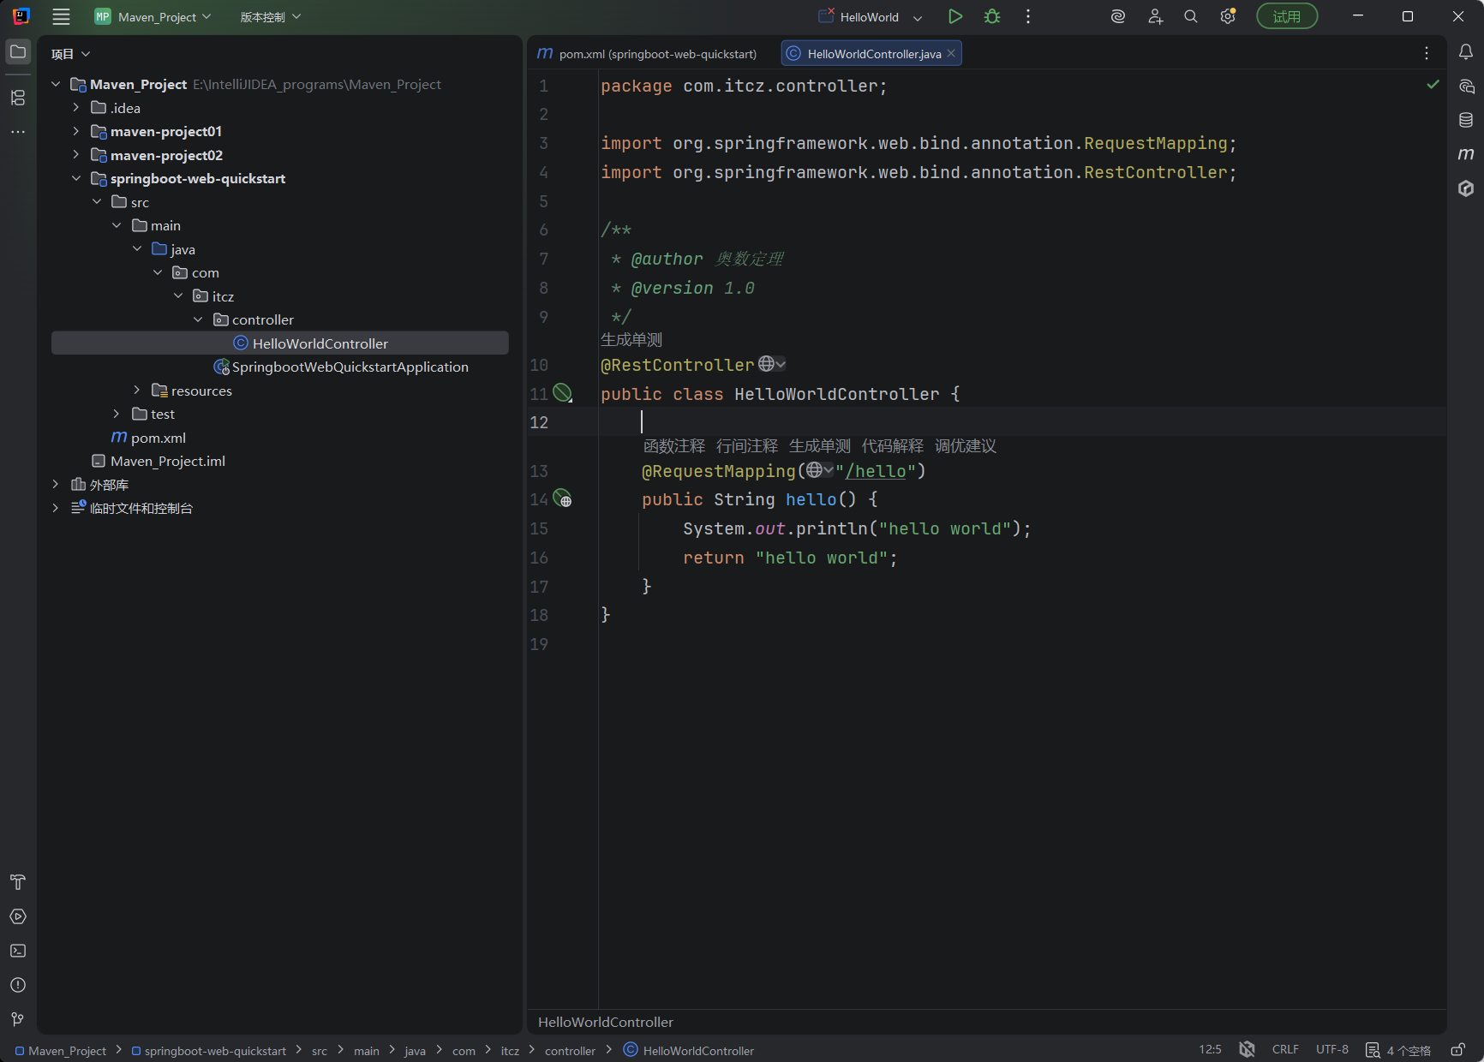This screenshot has height=1062, width=1484.
Task: Open Code With Me add-user icon
Action: click(x=1155, y=16)
